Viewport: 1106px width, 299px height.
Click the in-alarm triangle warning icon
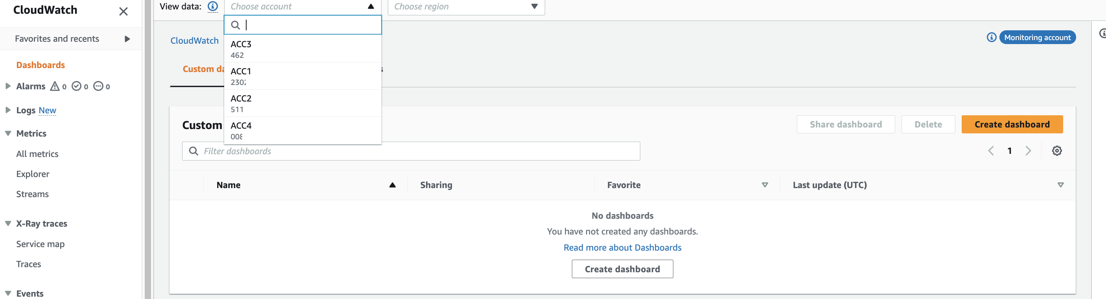coord(55,86)
